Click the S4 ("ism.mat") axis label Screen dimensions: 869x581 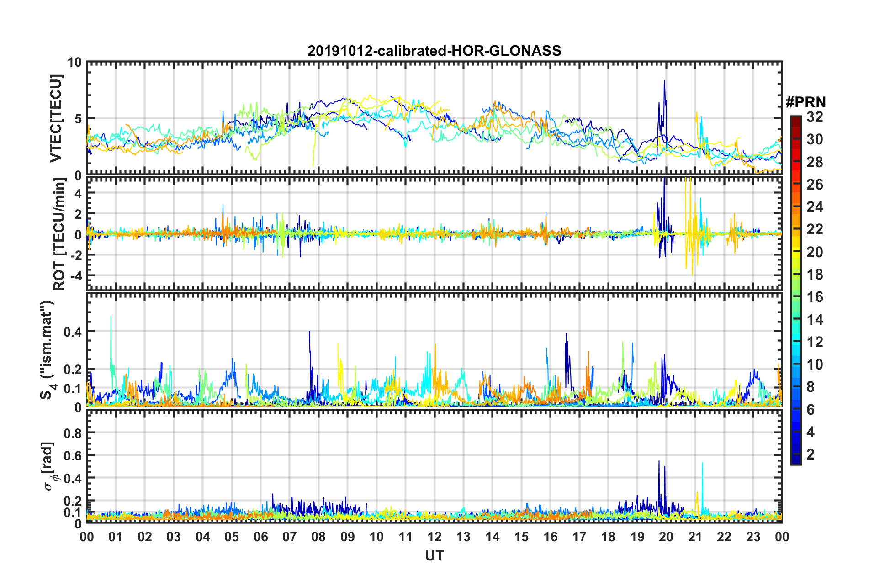point(48,350)
